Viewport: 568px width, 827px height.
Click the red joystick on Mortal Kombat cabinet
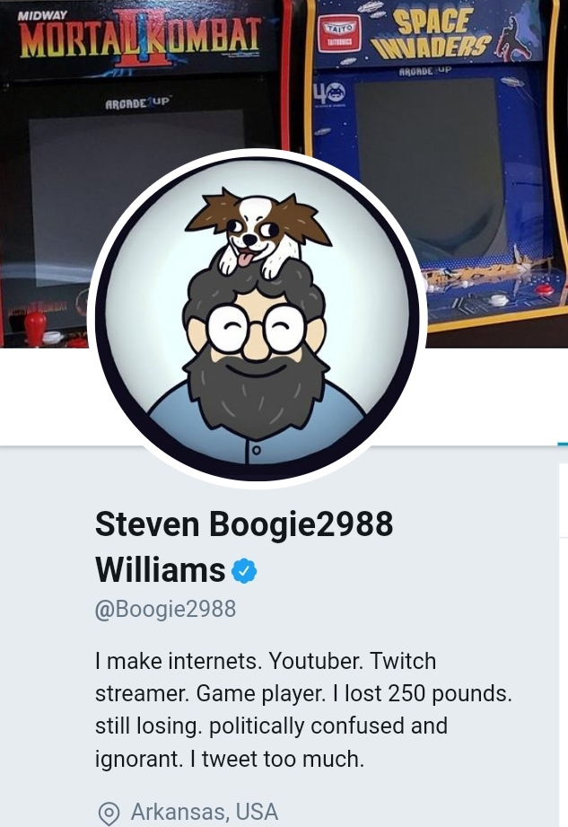tap(36, 327)
